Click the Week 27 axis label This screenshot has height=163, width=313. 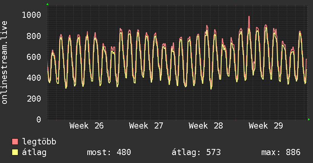coord(146,126)
